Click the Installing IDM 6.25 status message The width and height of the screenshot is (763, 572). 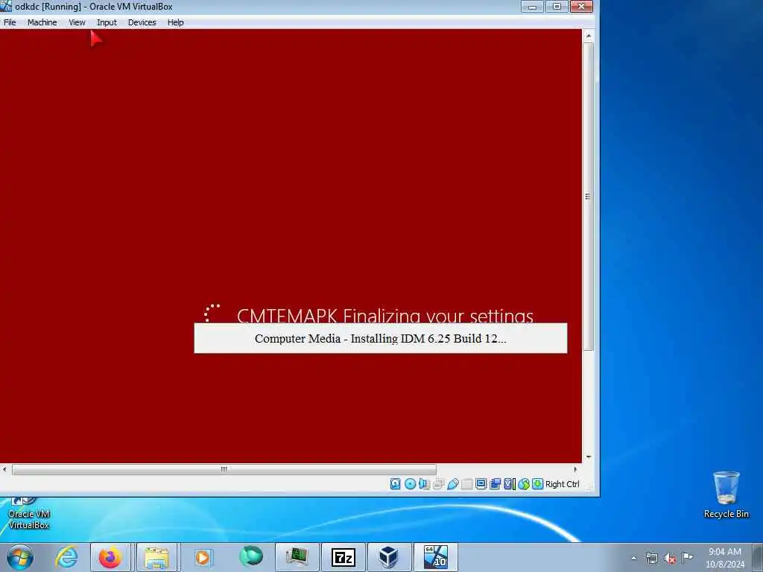(x=381, y=339)
